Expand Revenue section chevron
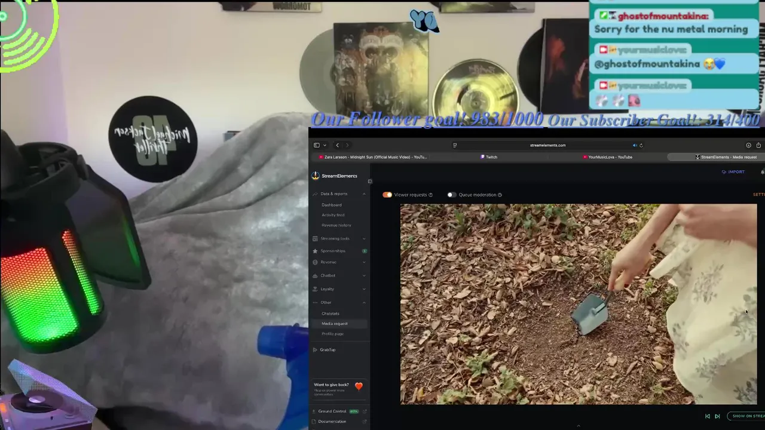Screen dimensions: 765x430 [x=364, y=262]
